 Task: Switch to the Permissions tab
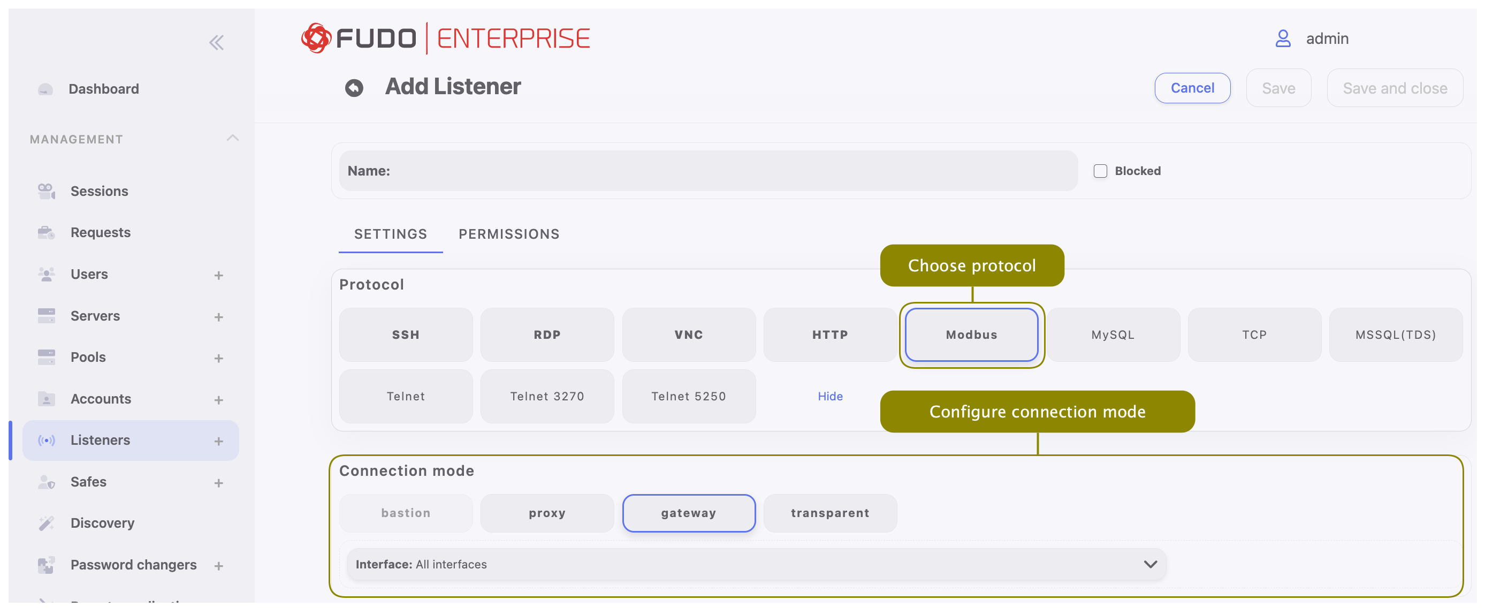click(508, 234)
